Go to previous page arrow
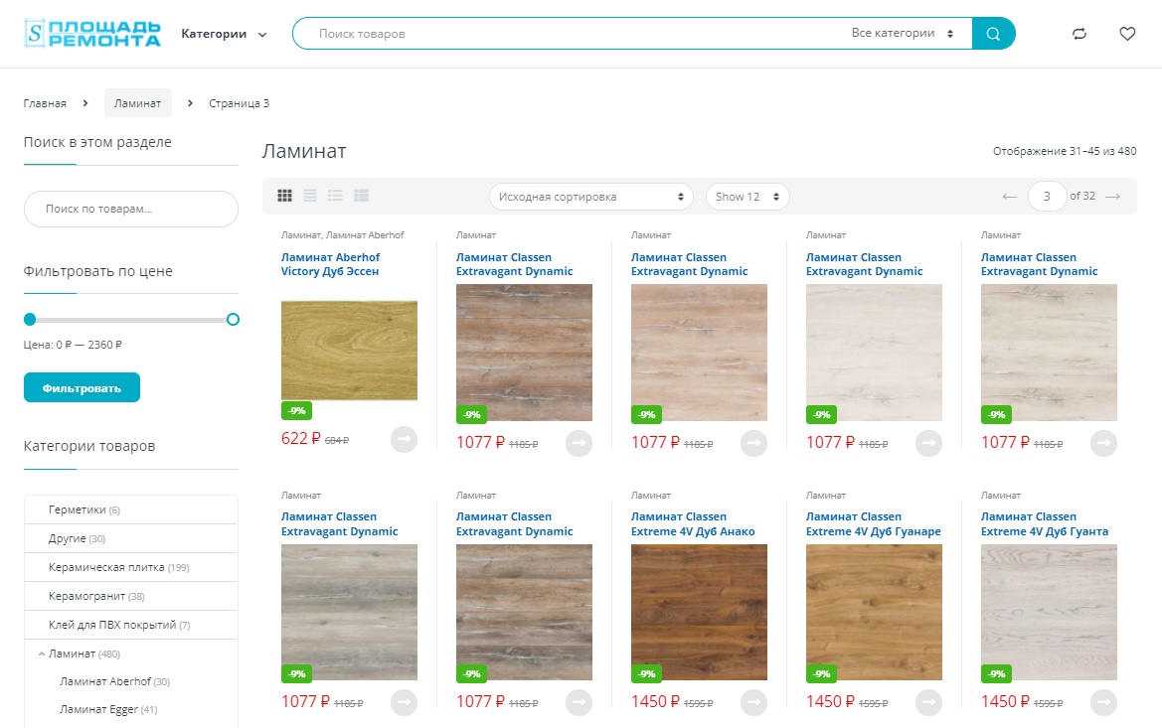The width and height of the screenshot is (1162, 728). [x=1009, y=197]
